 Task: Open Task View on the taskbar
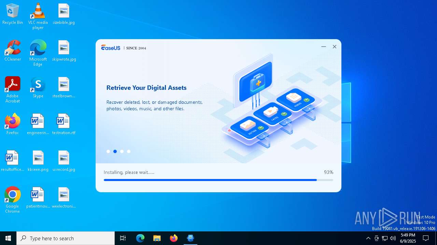tap(123, 238)
